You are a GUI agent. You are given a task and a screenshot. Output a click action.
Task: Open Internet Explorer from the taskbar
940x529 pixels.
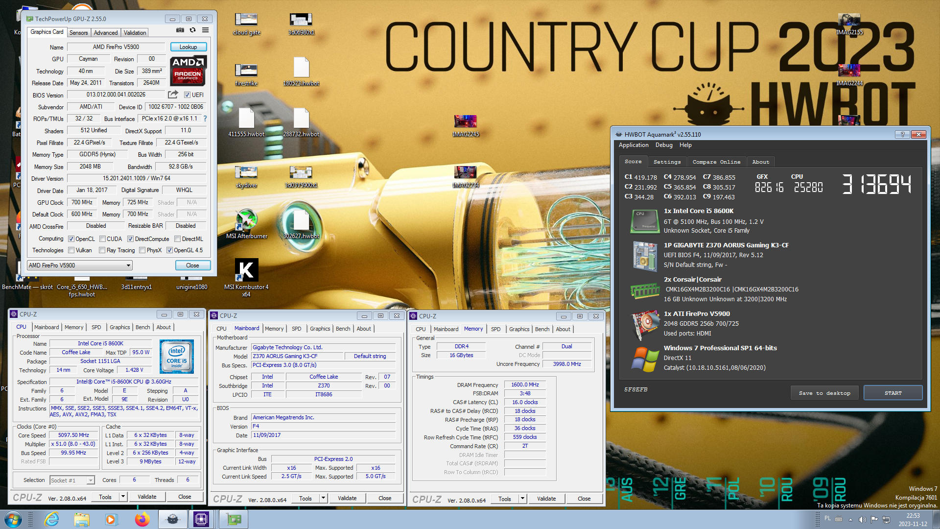[x=51, y=519]
